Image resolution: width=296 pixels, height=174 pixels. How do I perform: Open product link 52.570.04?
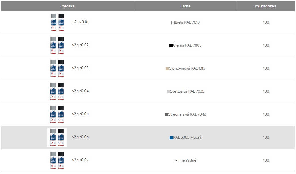tap(80, 91)
